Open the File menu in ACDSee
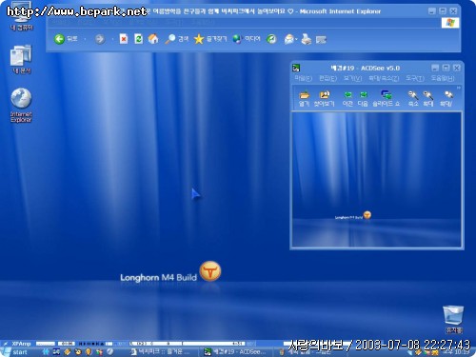Image resolution: width=476 pixels, height=357 pixels. tap(304, 78)
